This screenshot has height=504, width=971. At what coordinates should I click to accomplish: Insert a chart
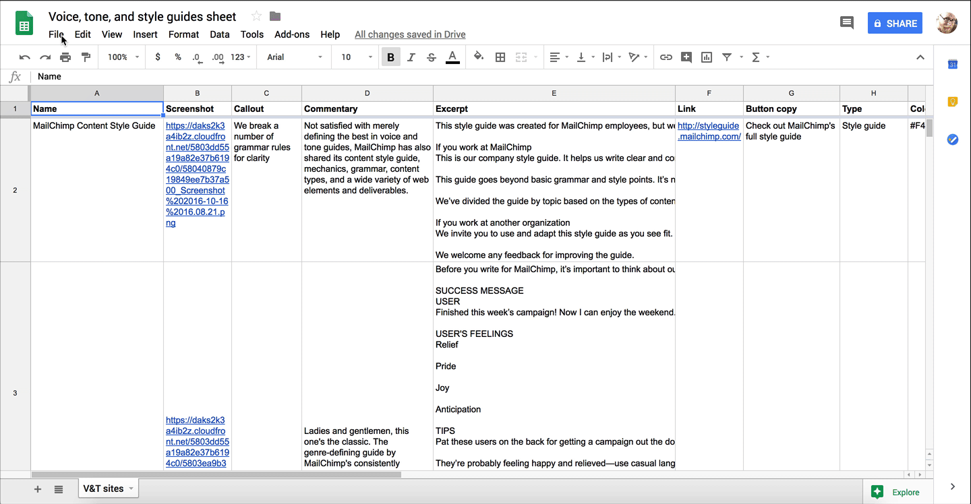point(707,57)
